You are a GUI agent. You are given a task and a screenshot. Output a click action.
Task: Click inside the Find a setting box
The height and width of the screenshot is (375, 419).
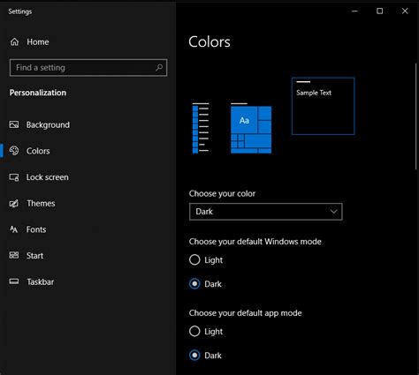[x=88, y=68]
